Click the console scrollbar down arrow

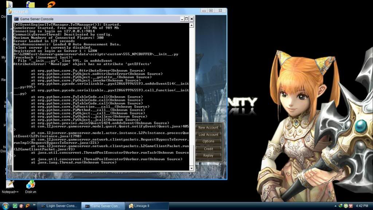(x=192, y=168)
